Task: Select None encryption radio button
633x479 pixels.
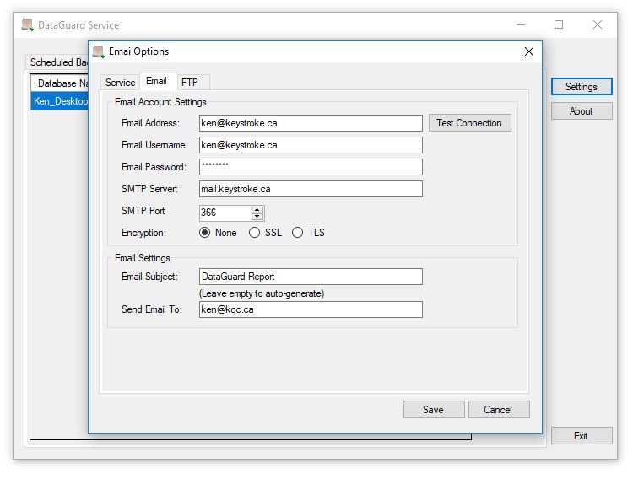Action: pos(205,233)
